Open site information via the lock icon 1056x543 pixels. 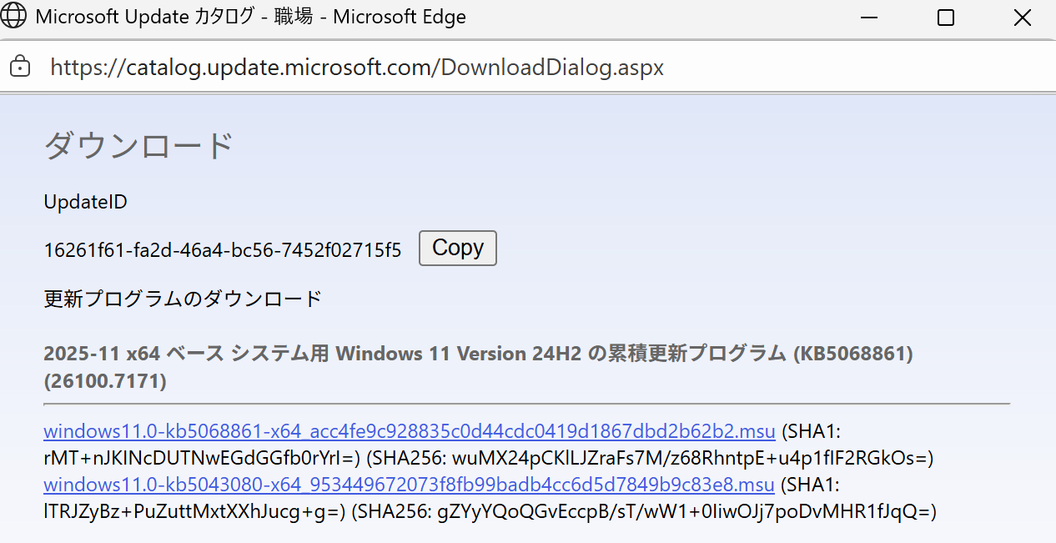coord(20,67)
